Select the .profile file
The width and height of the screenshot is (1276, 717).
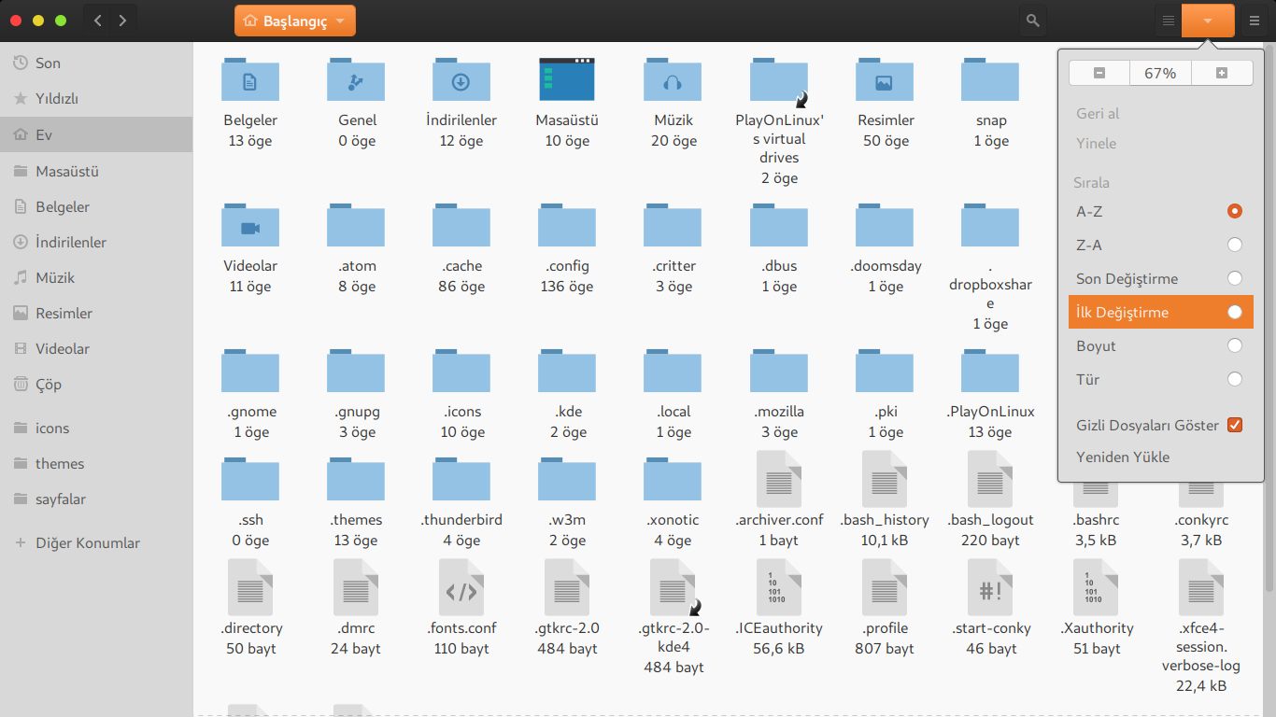(885, 587)
